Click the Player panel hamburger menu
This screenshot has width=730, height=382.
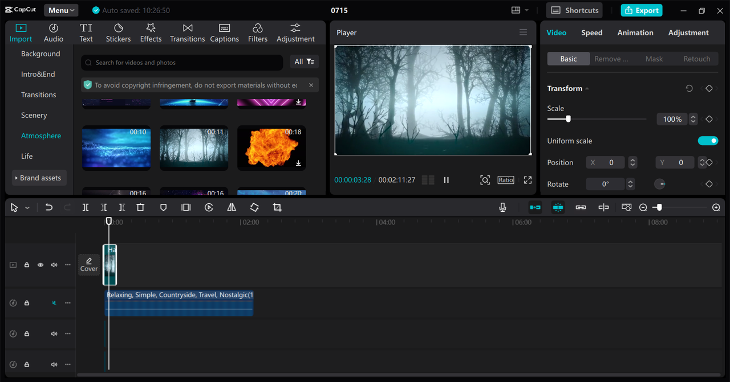523,32
